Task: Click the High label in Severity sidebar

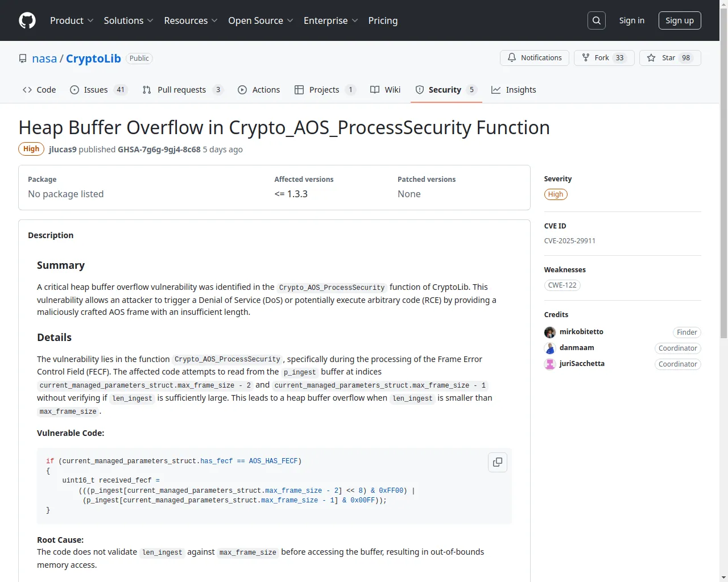Action: 556,194
